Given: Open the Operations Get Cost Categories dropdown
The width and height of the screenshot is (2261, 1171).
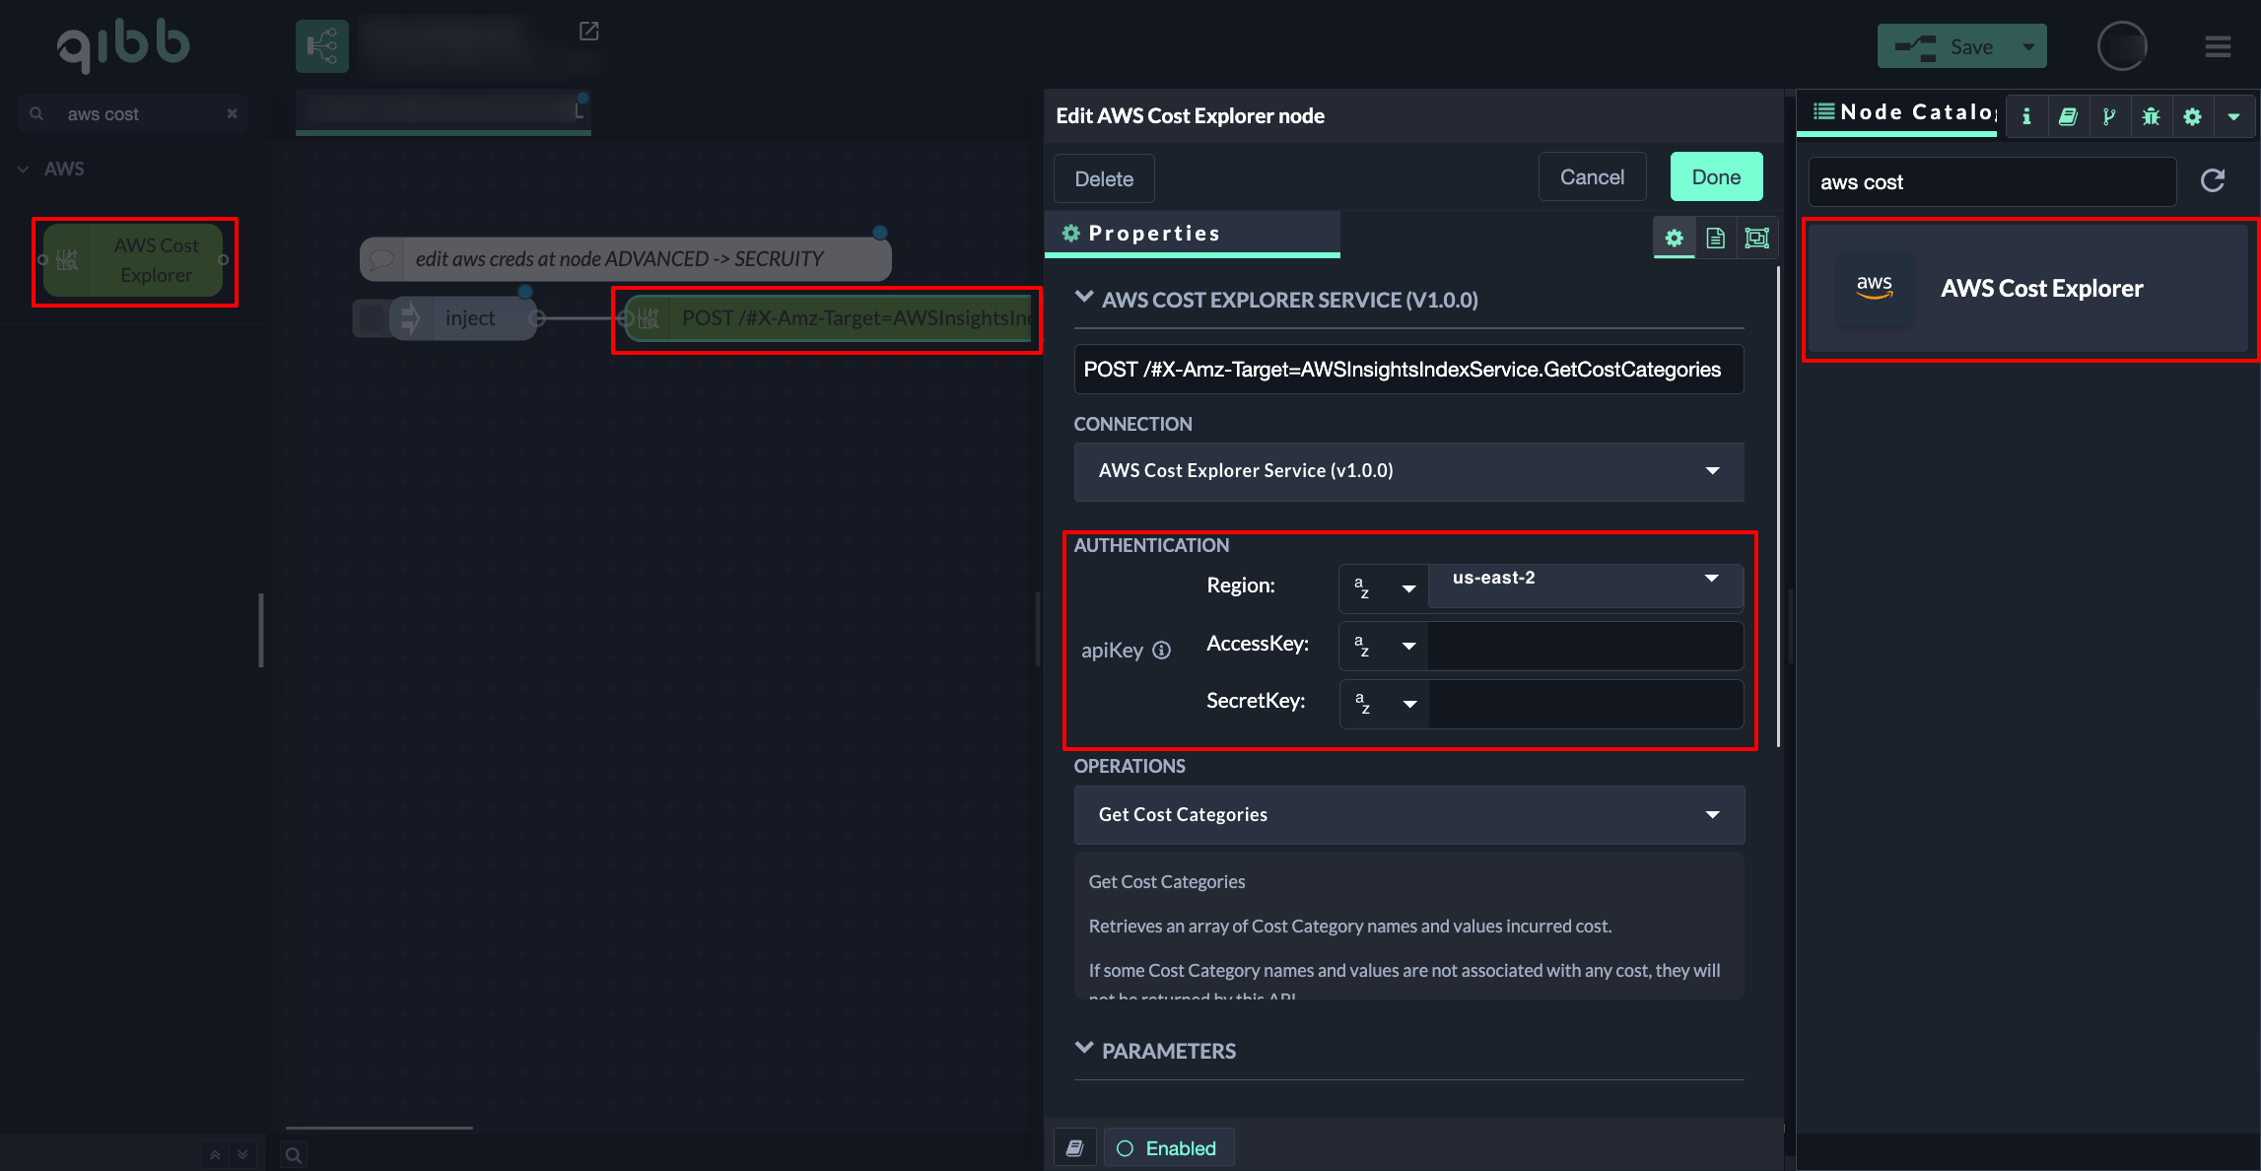Looking at the screenshot, I should (x=1408, y=814).
